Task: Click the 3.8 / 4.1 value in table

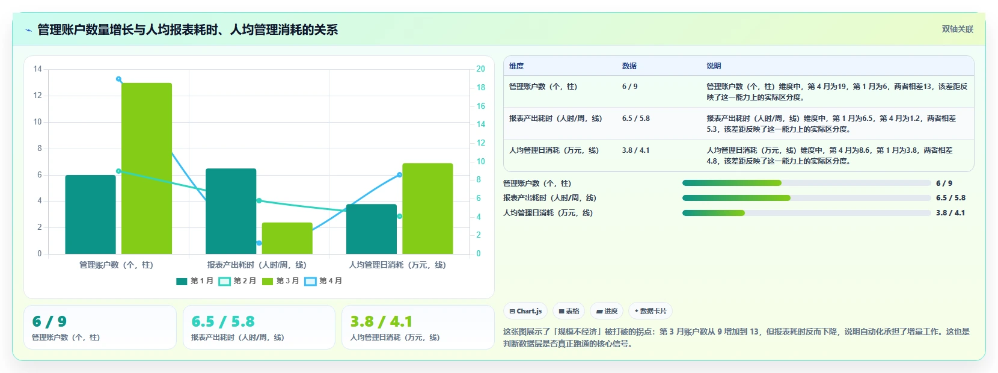Action: pos(636,150)
